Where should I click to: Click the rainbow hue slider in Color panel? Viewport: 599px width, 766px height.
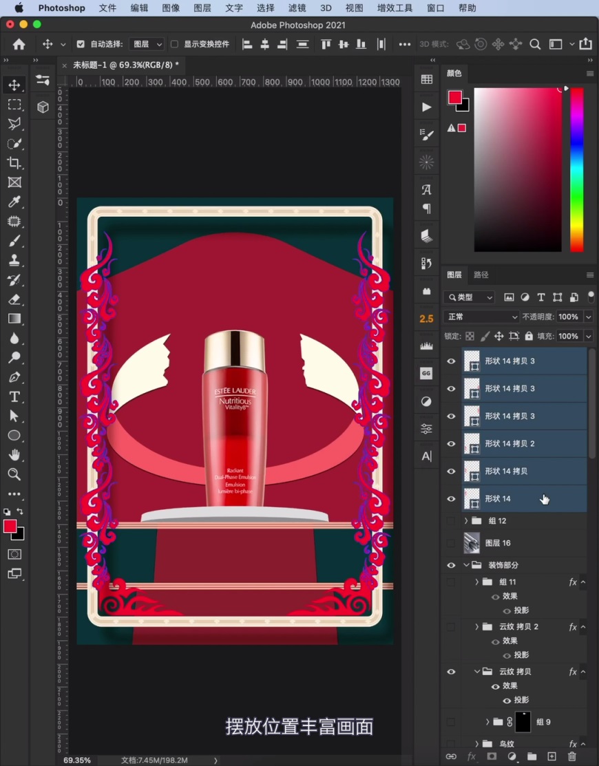577,169
